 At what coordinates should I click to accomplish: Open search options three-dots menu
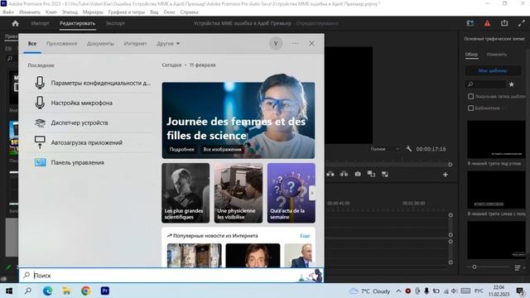[295, 43]
